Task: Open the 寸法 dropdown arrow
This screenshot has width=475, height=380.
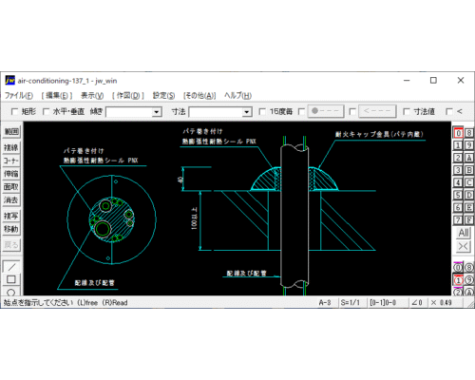Action: coord(246,112)
